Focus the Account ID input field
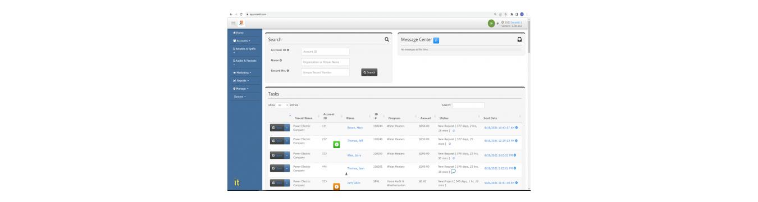 coord(325,52)
